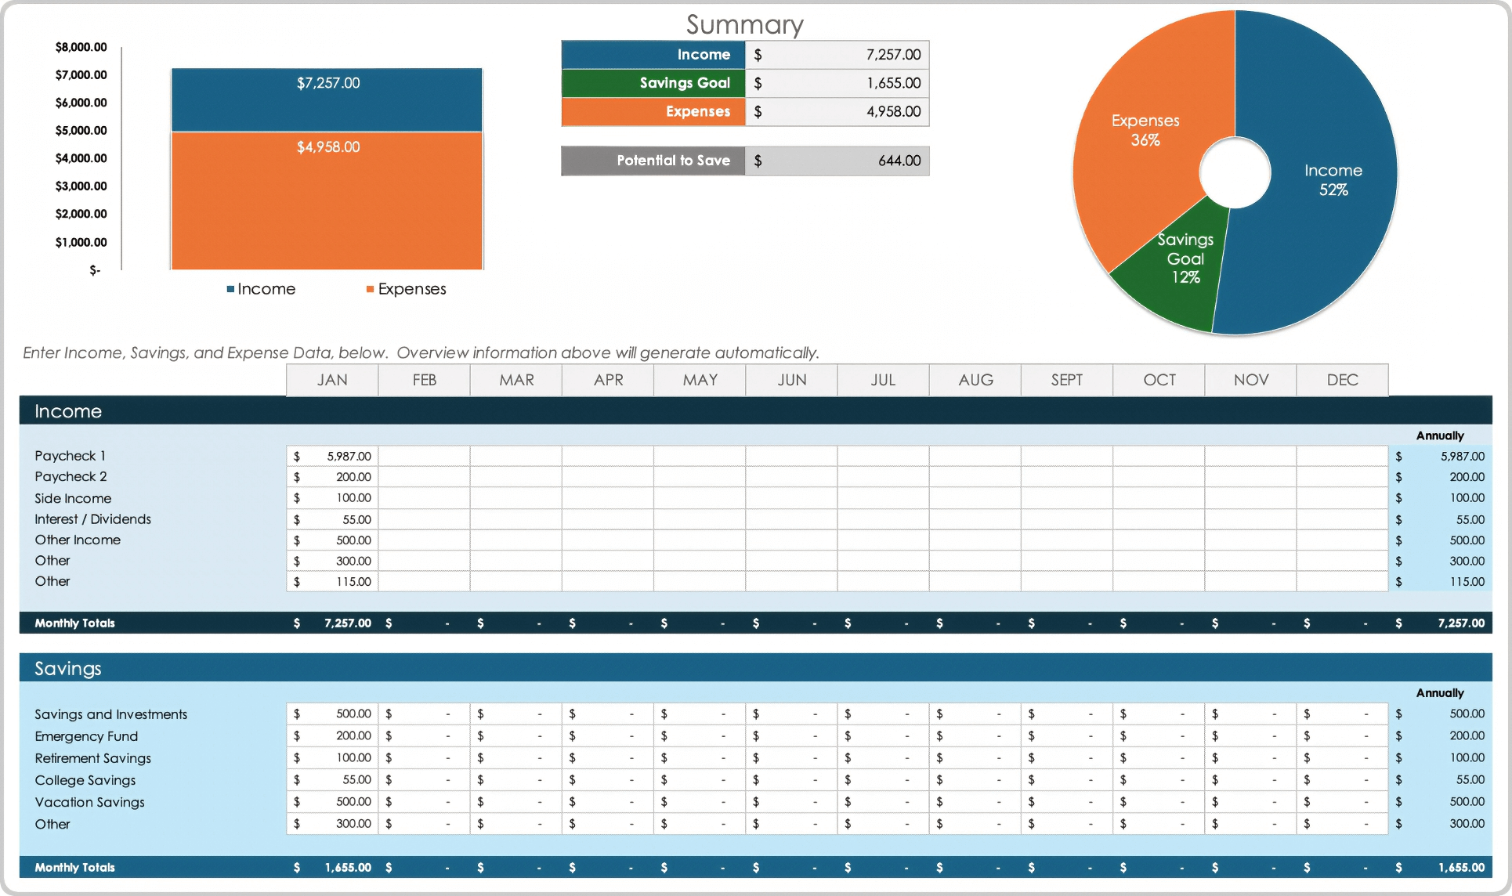Select the Expenses summary cell showing 4,958.00
This screenshot has width=1512, height=896.
pyautogui.click(x=837, y=111)
